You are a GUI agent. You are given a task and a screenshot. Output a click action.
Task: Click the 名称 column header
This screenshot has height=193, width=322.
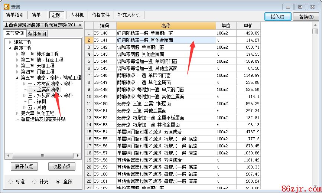pos(166,26)
